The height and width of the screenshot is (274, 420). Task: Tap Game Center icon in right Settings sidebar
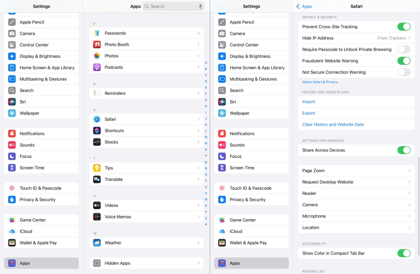[x=222, y=220]
